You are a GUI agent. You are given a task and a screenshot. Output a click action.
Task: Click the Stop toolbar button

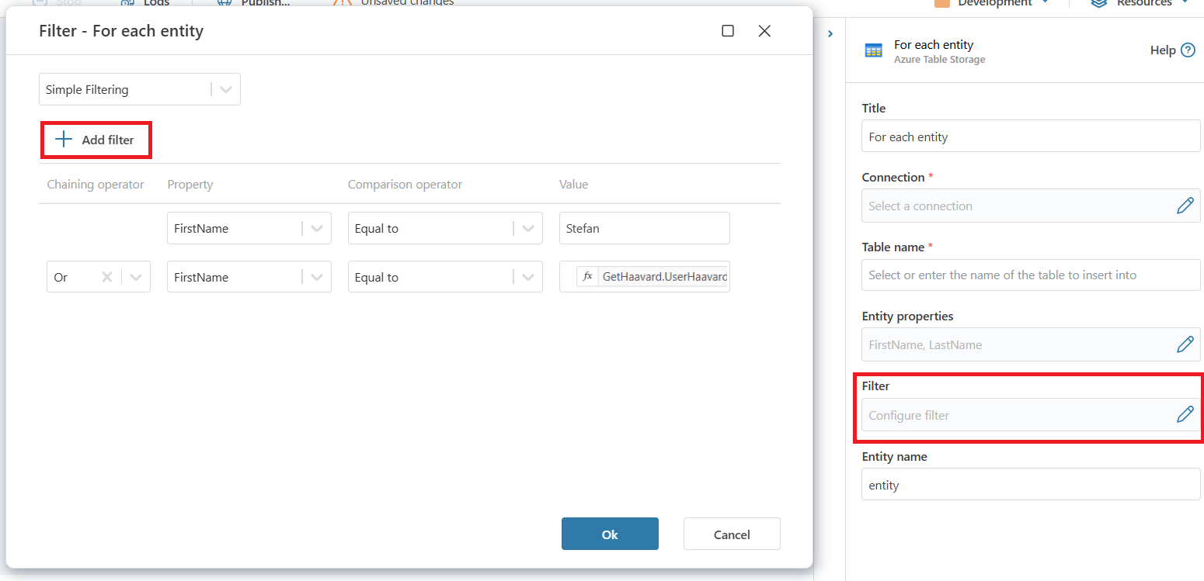click(57, 3)
